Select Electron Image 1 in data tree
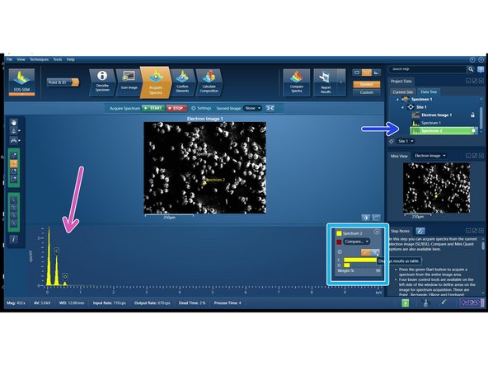Viewport: 488px width, 366px height. pos(436,115)
